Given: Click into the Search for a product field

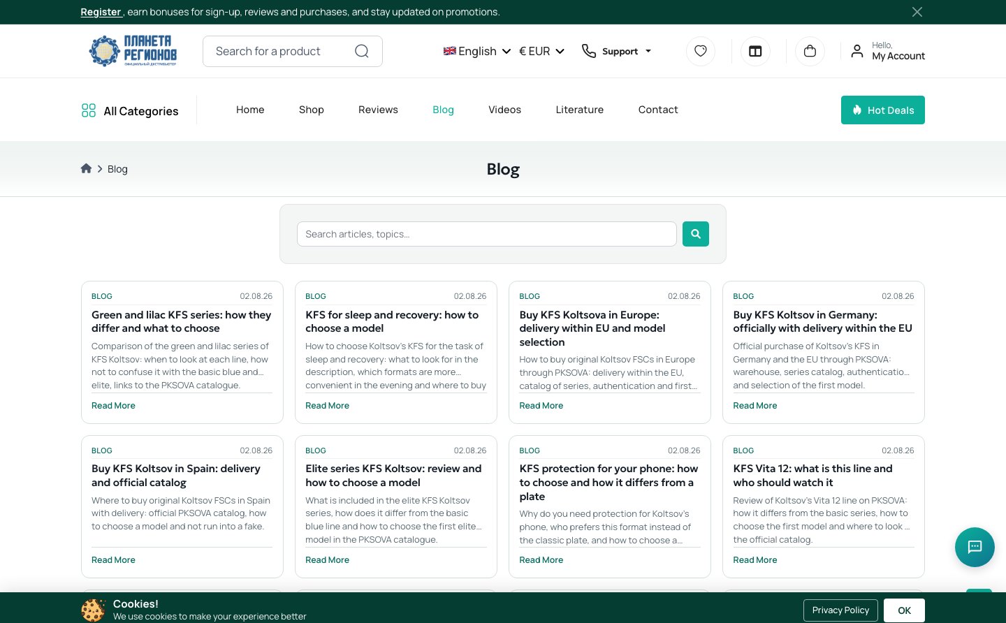Looking at the screenshot, I should point(293,51).
